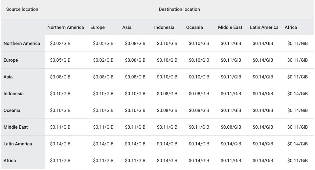Click the Middle East row label
315x170 pixels.
point(15,127)
